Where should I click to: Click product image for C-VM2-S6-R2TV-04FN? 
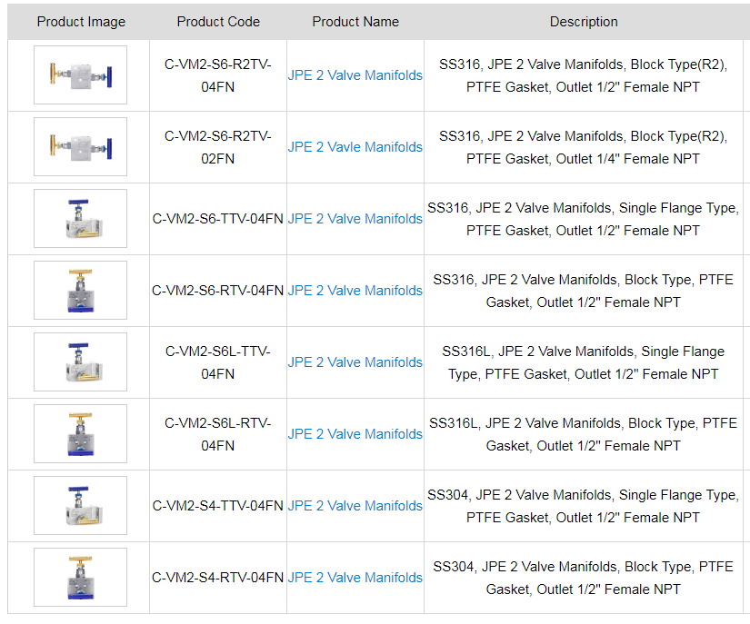[80, 75]
